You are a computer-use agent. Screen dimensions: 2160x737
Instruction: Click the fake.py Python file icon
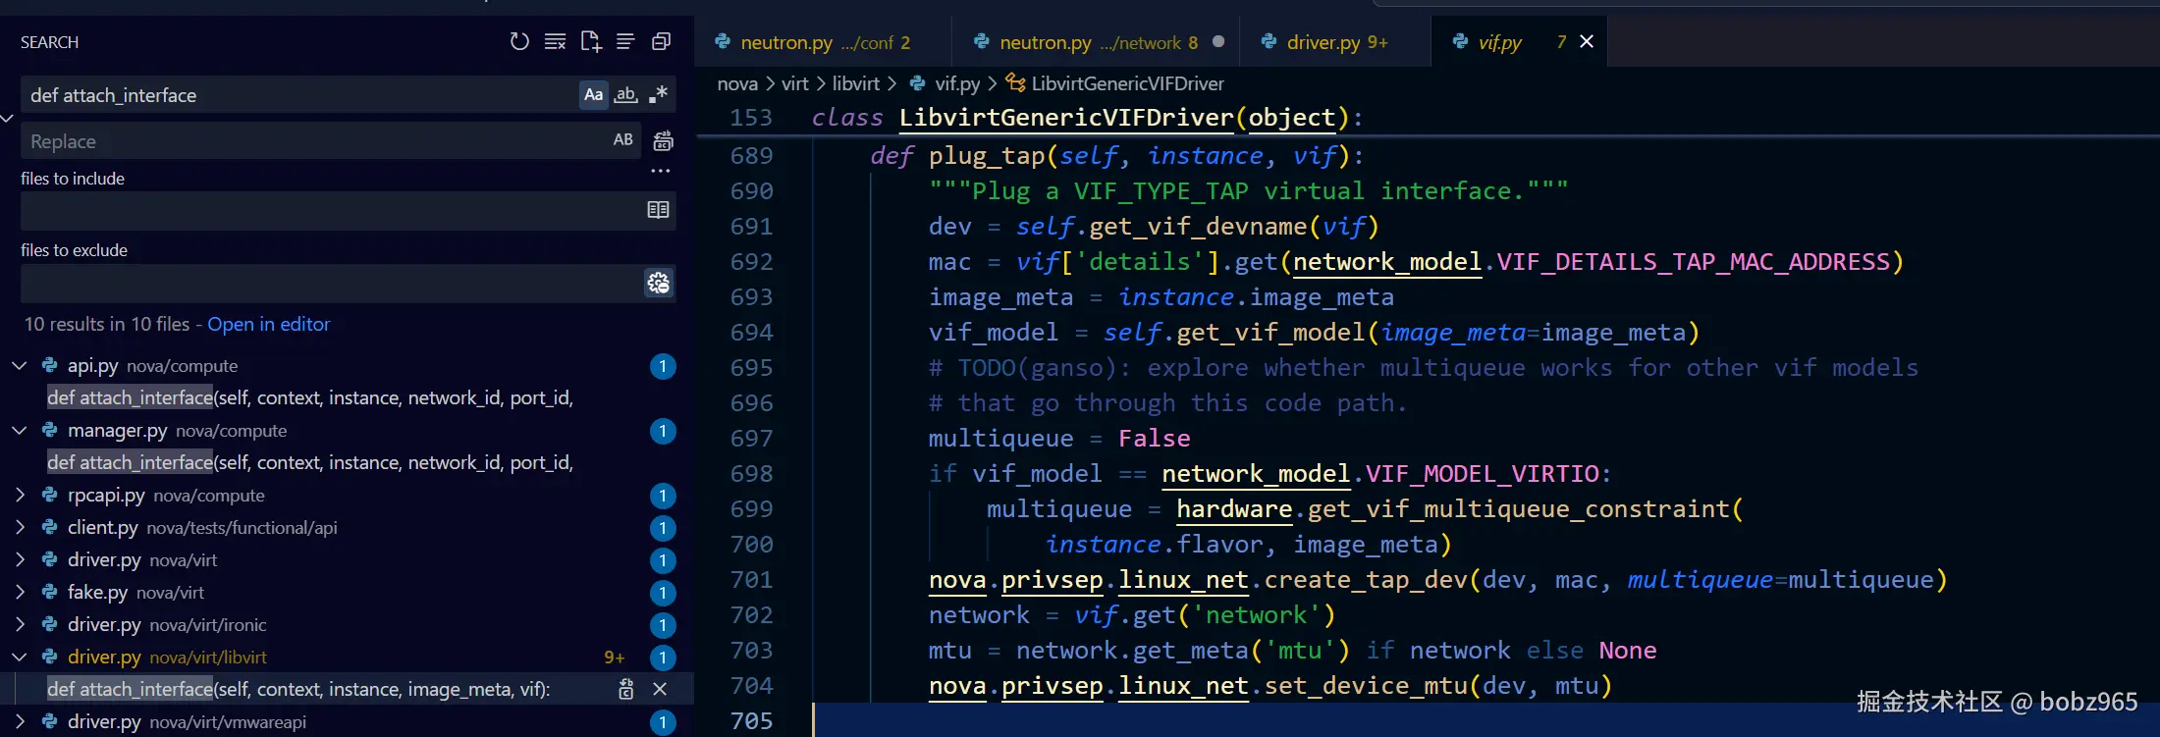click(x=50, y=592)
